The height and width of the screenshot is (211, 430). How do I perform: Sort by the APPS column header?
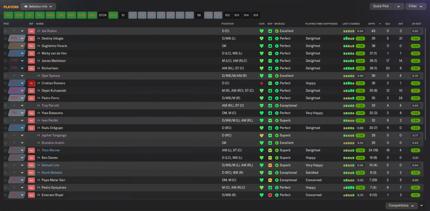click(372, 24)
